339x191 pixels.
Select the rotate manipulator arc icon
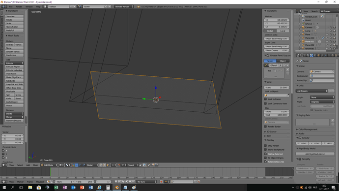pos(80,165)
